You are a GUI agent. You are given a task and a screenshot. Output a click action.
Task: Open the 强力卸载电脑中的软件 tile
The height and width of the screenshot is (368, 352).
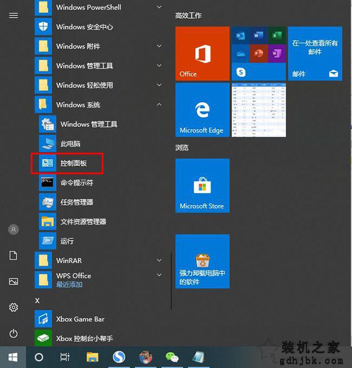pos(202,261)
